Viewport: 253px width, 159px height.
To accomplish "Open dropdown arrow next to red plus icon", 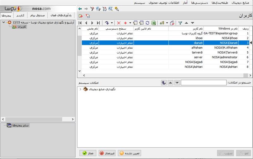I will click(x=130, y=23).
